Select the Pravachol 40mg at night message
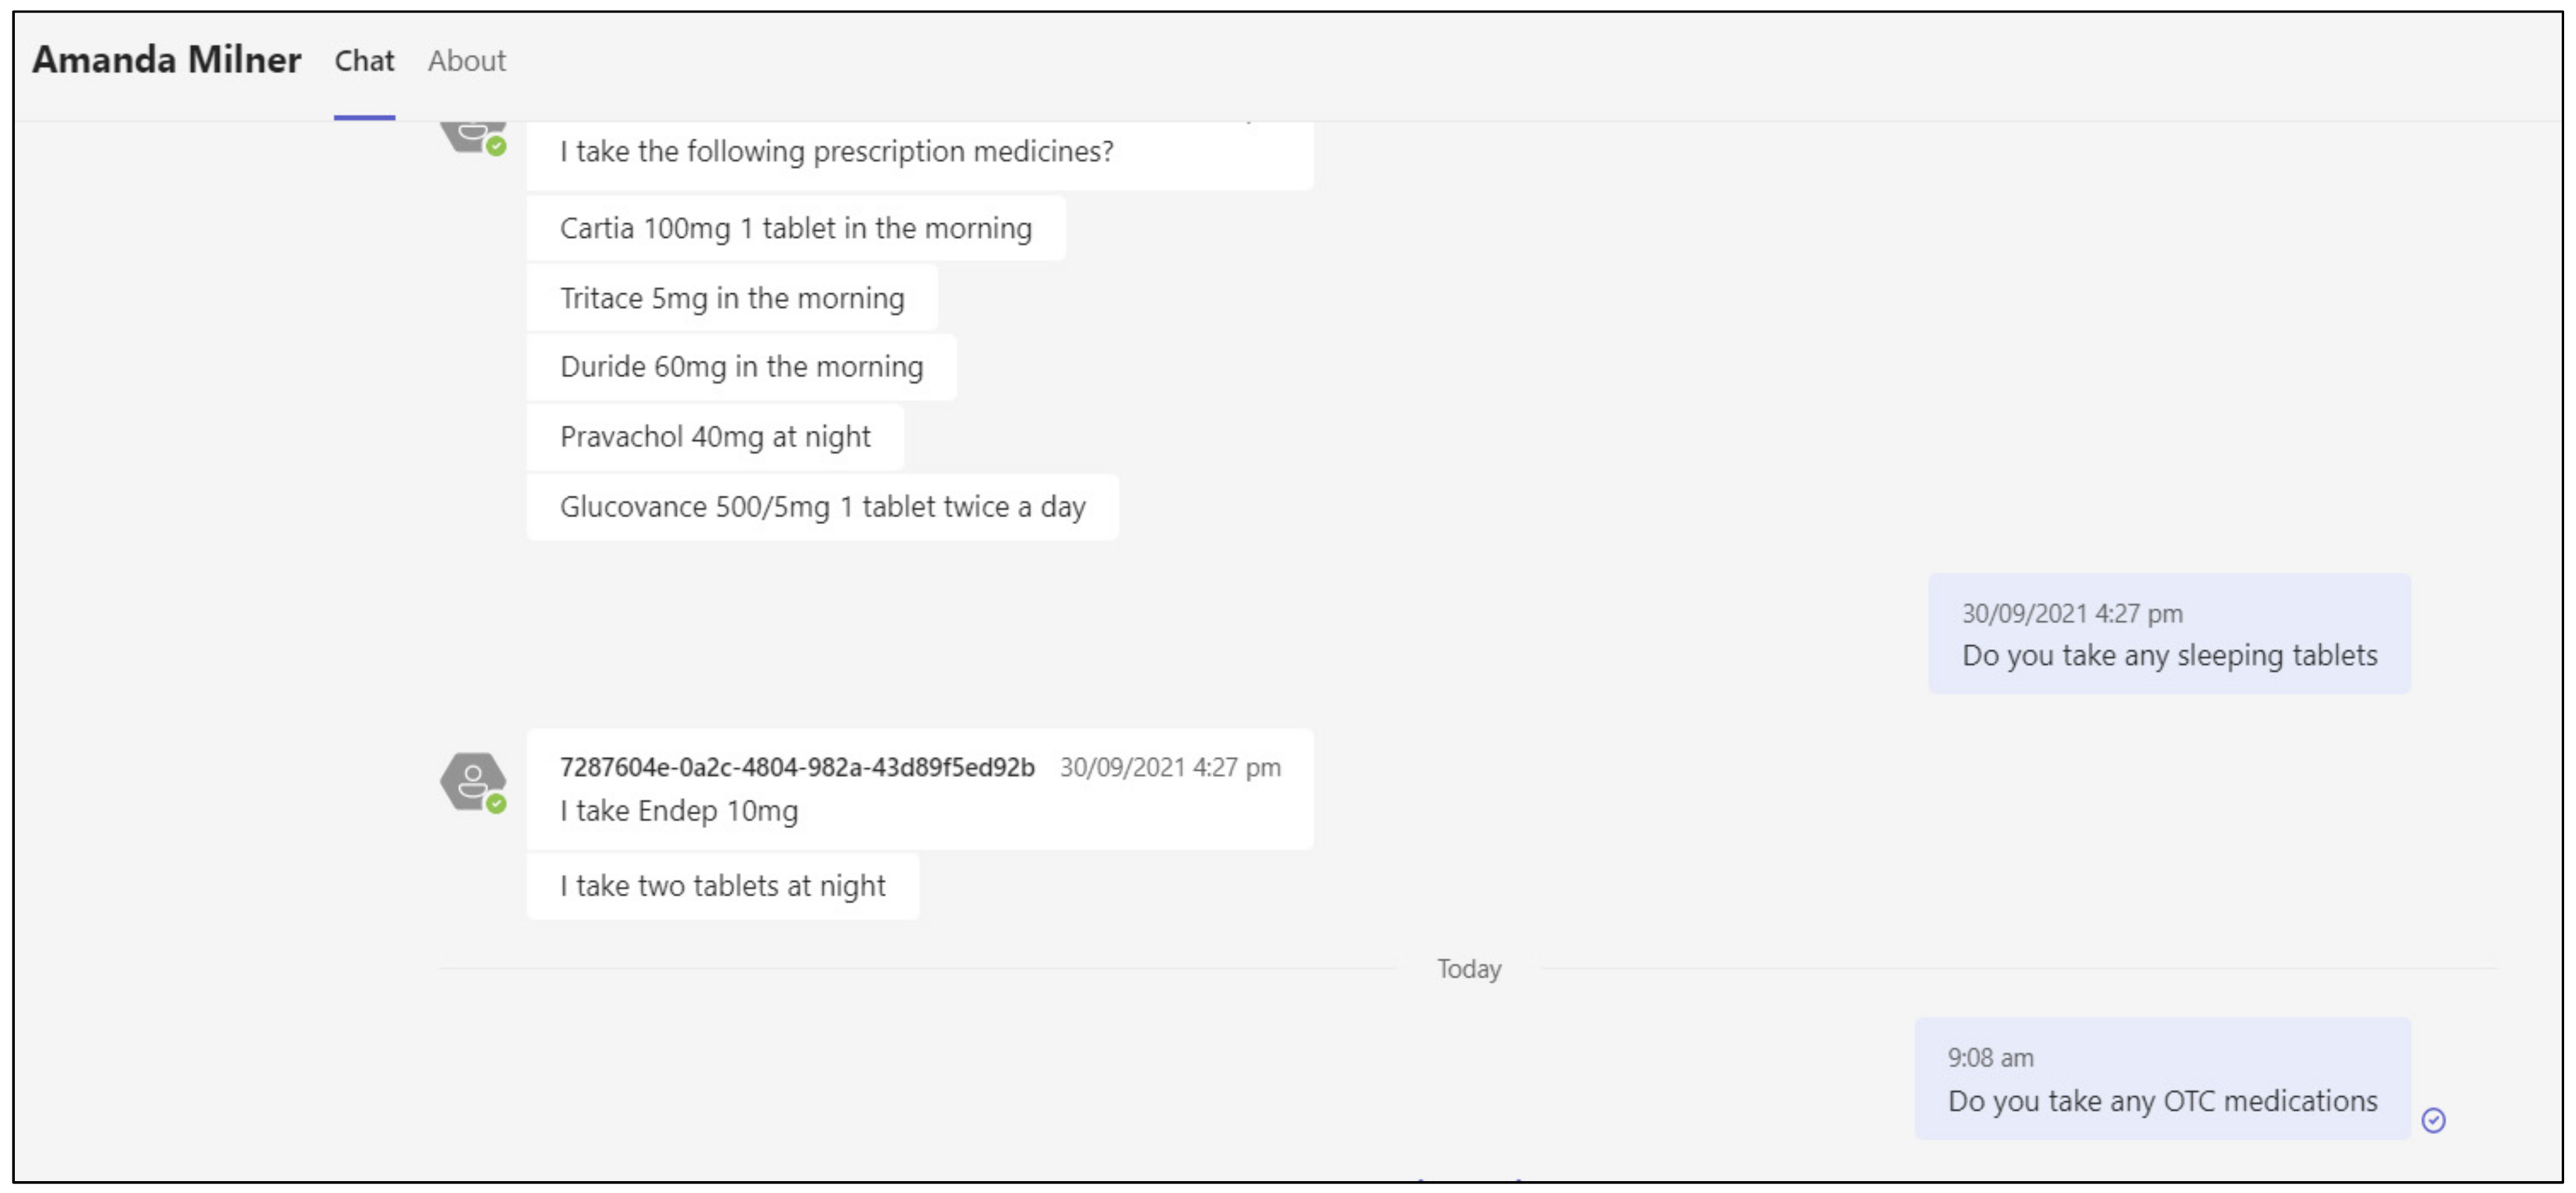 [715, 437]
